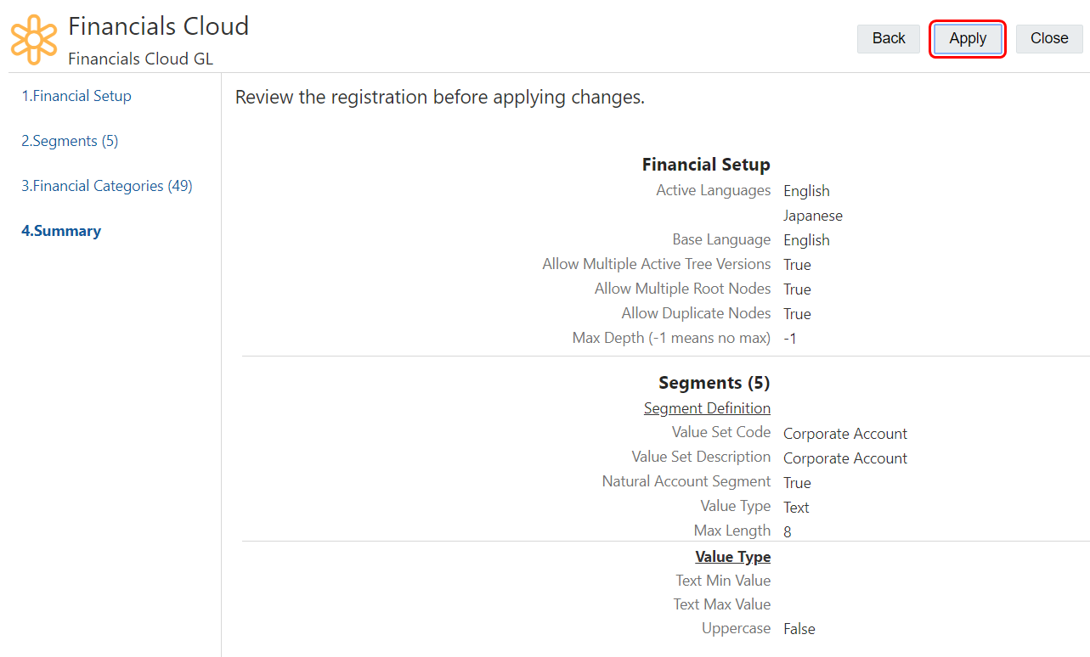Click the Financials Cloud flower logo icon
This screenshot has height=657, width=1090.
pos(34,39)
